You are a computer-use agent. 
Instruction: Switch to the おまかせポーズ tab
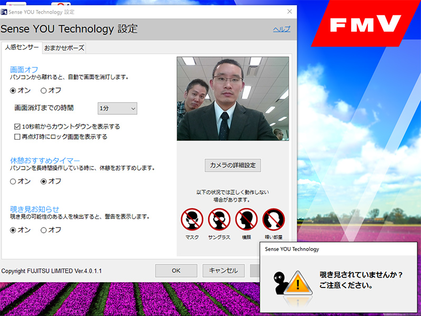pyautogui.click(x=64, y=48)
